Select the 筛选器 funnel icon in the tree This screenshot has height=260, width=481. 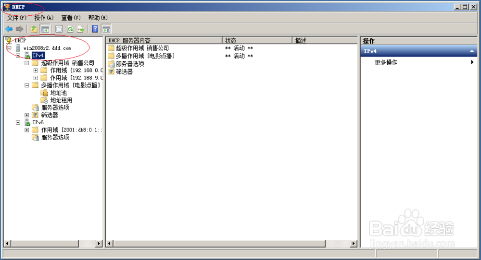35,115
